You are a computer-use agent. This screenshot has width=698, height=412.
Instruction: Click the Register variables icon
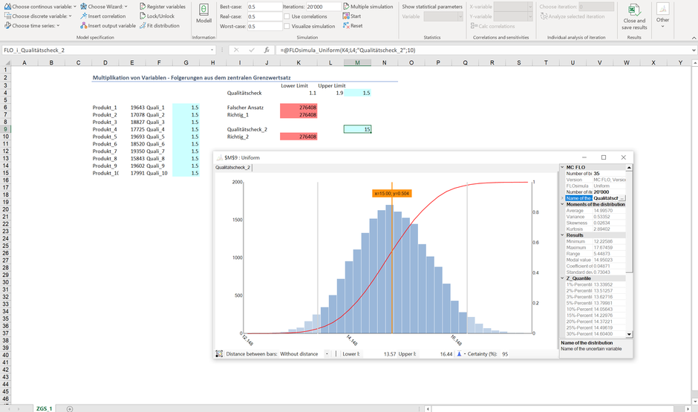pos(143,7)
